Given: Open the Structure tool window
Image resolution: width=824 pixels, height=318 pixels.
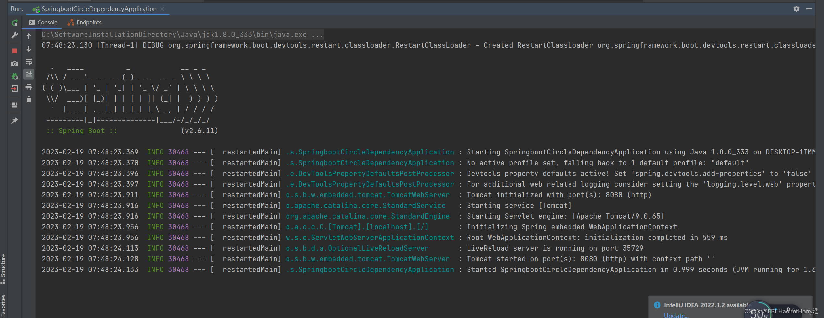Looking at the screenshot, I should (x=3, y=269).
